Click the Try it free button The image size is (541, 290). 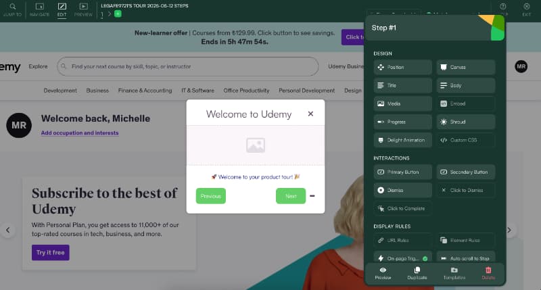50,252
